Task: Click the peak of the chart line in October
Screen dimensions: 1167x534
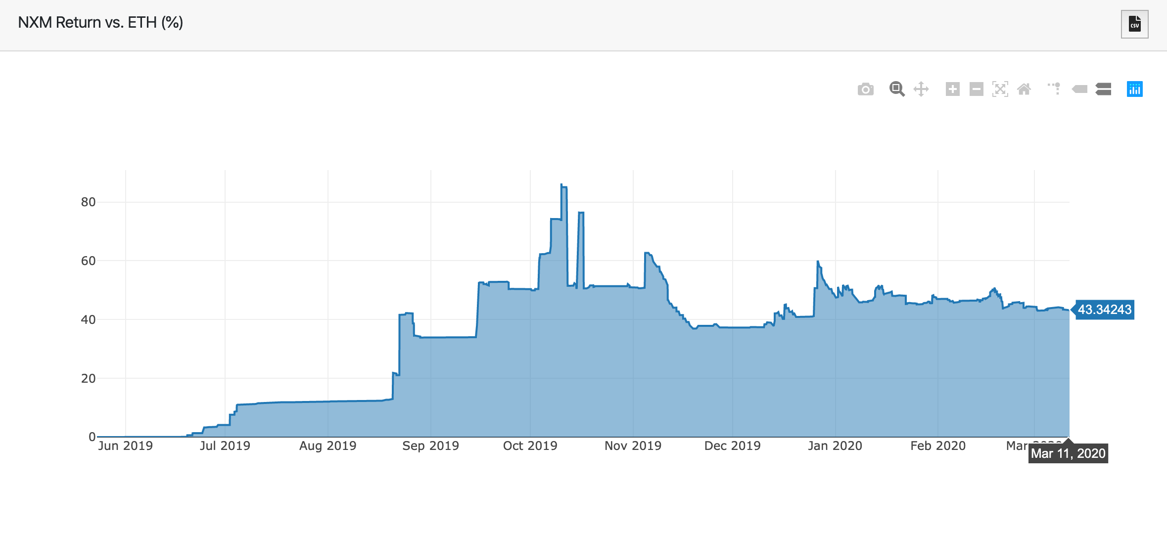Action: 561,185
